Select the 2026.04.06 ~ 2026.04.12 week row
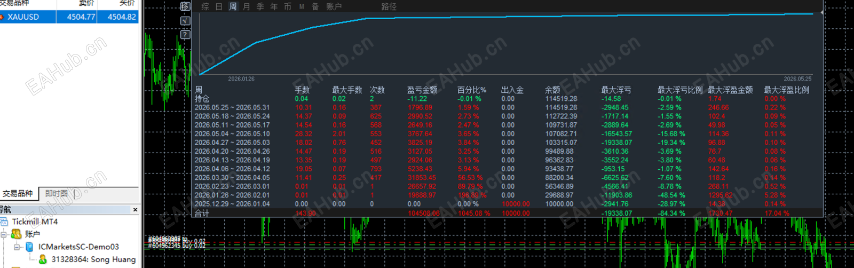 507,169
